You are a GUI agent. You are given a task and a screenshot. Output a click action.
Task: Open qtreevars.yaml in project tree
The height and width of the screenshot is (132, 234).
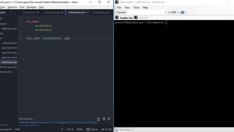pyautogui.click(x=9, y=58)
